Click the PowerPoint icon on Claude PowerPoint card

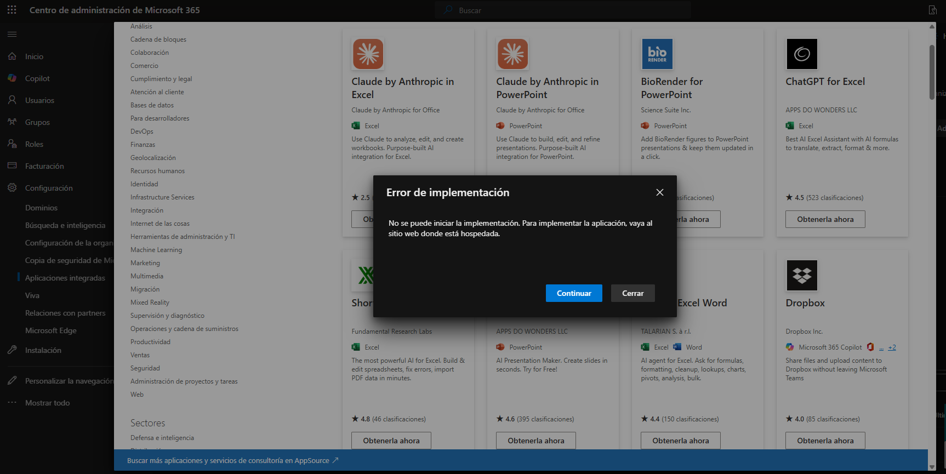pos(500,126)
